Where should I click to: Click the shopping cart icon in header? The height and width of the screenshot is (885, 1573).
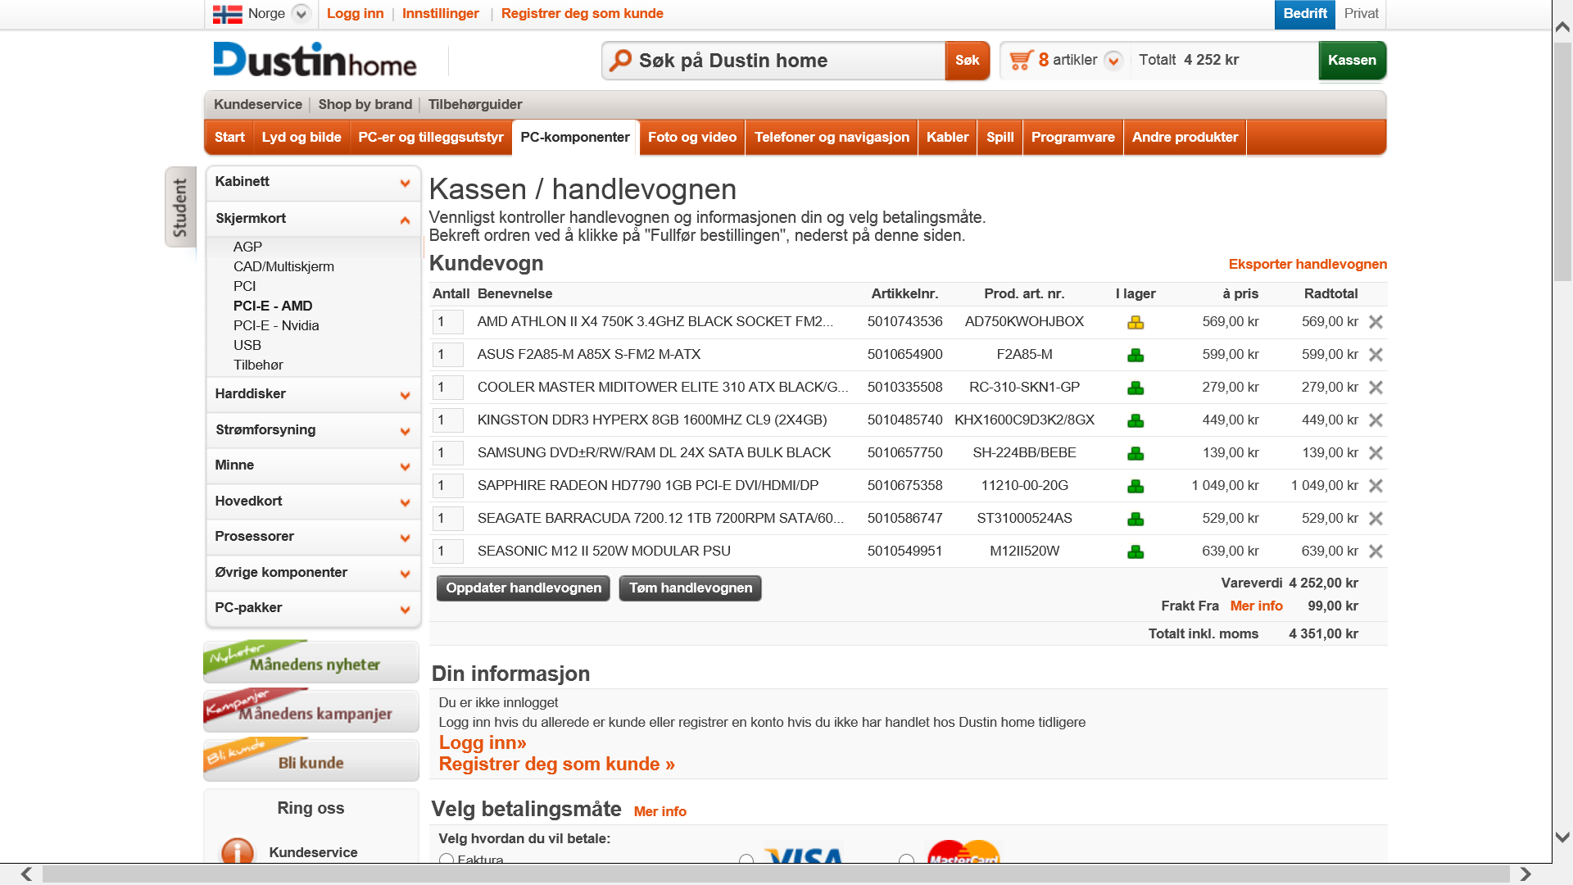1021,60
